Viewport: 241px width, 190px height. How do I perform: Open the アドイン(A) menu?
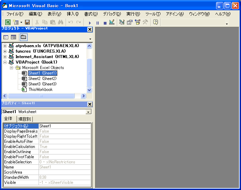175,14
